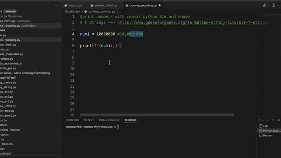The image size is (281, 158).
Task: Click the print(f"{numi:,}") code line
Action: point(101,46)
